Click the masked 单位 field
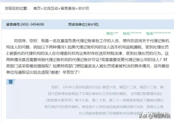The height and width of the screenshot is (122, 174). click(112, 33)
